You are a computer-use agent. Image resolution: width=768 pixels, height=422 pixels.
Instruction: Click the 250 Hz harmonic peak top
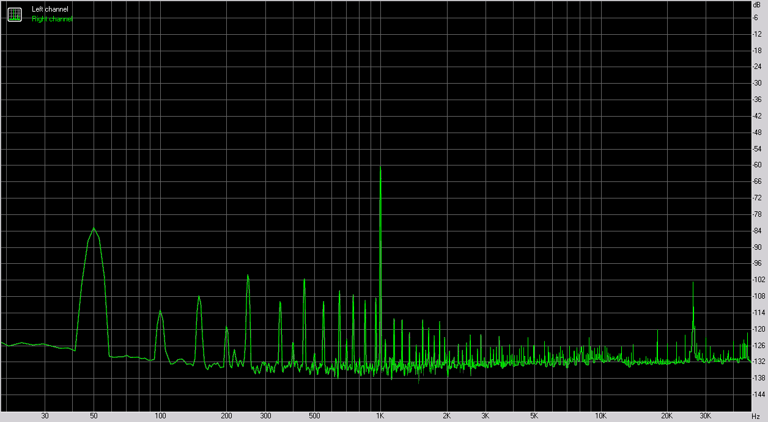(x=248, y=275)
